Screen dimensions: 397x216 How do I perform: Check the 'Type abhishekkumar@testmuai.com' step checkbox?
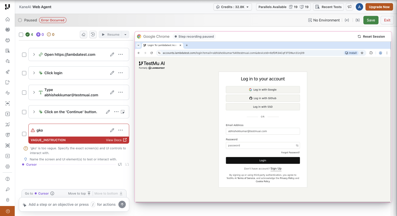[x=24, y=93]
